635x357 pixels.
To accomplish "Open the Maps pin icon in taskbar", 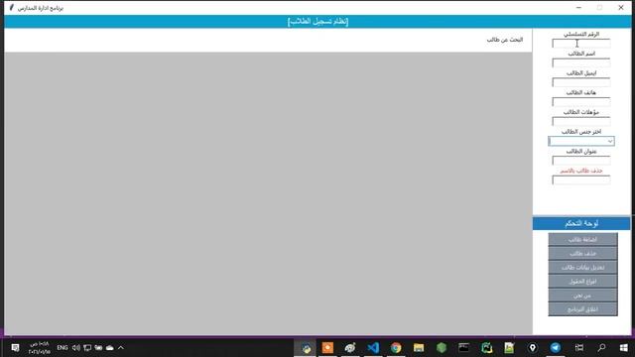I will click(x=533, y=348).
